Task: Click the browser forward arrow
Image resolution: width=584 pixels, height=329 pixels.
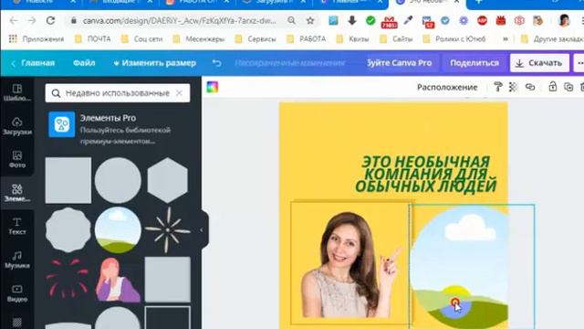Action: click(32, 21)
